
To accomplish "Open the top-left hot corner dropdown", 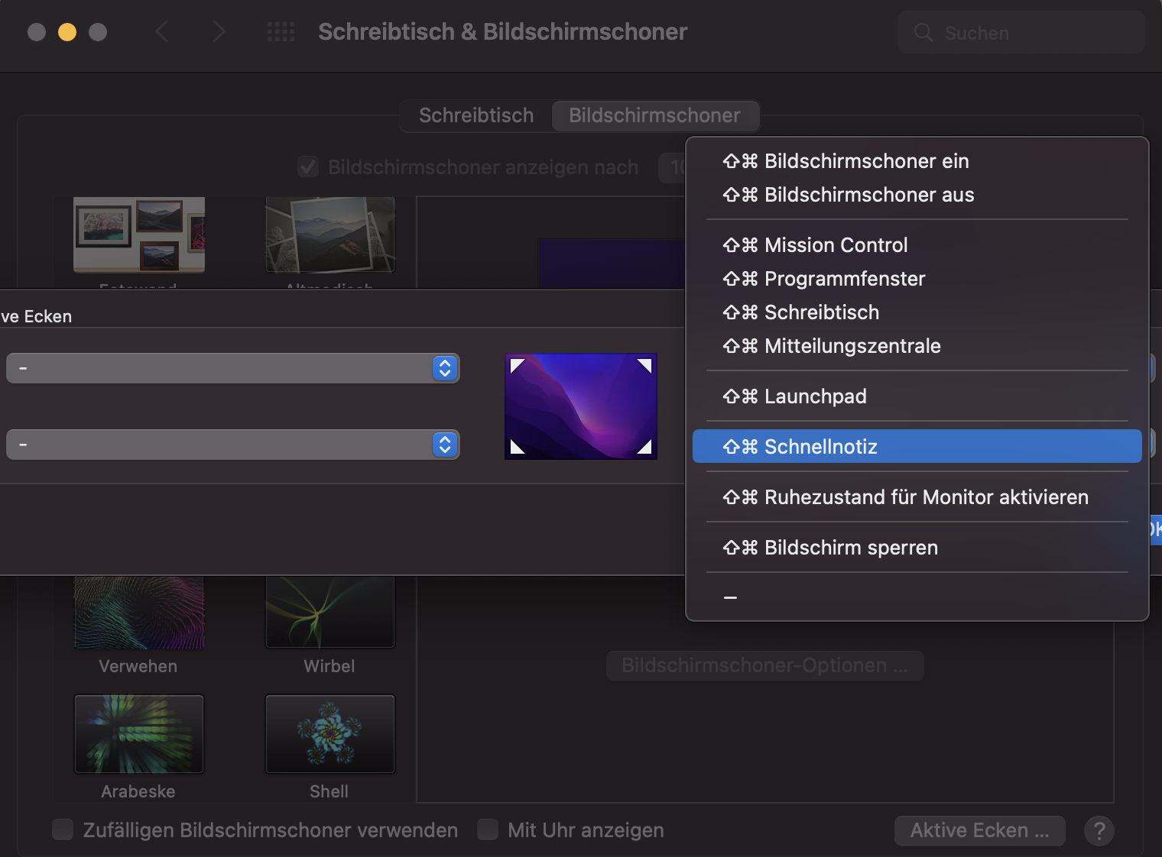I will [232, 368].
